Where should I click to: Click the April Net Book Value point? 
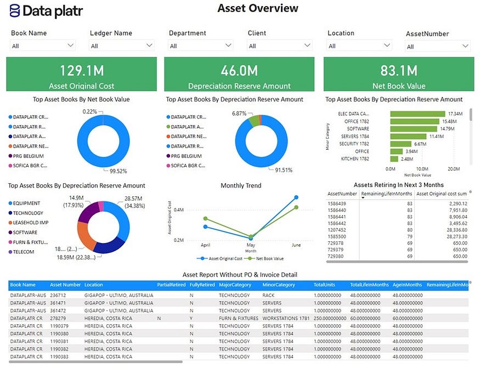point(205,218)
